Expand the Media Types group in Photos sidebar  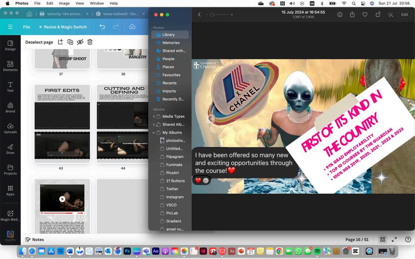154,116
